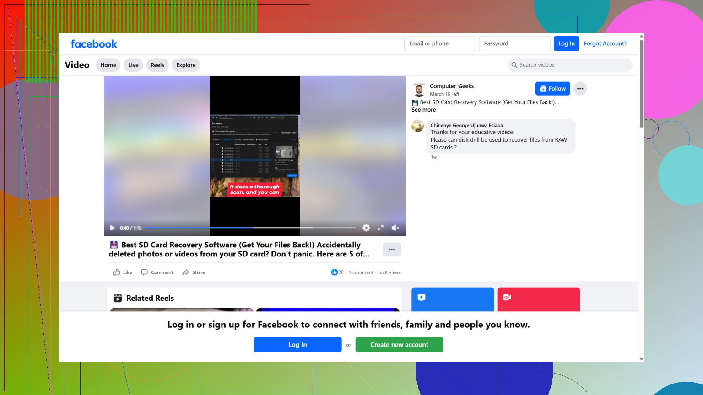Switch to Explore tab
703x395 pixels.
(186, 65)
